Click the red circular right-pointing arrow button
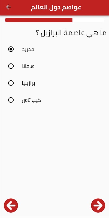Image resolution: width=109 pixels, height=218 pixels. 98,205
